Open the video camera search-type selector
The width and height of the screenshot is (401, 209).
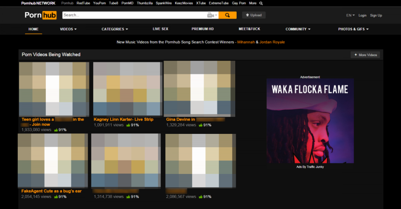coord(212,15)
